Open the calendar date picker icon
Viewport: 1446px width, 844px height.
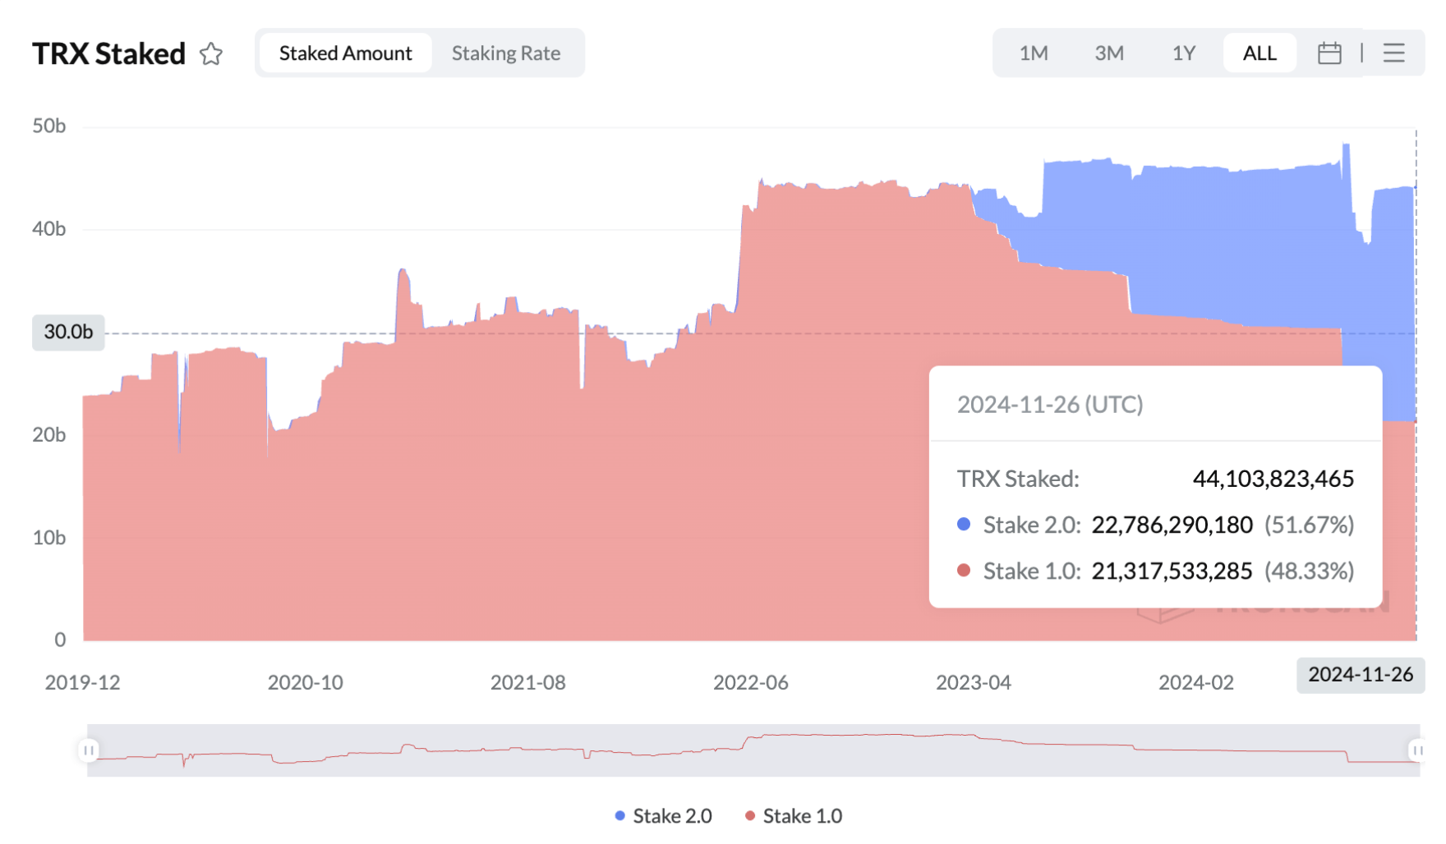pos(1329,53)
